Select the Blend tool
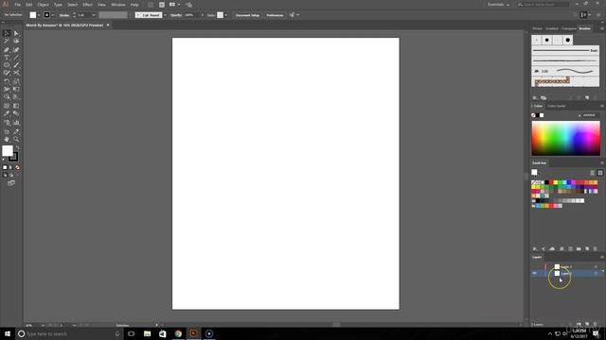 (x=16, y=113)
